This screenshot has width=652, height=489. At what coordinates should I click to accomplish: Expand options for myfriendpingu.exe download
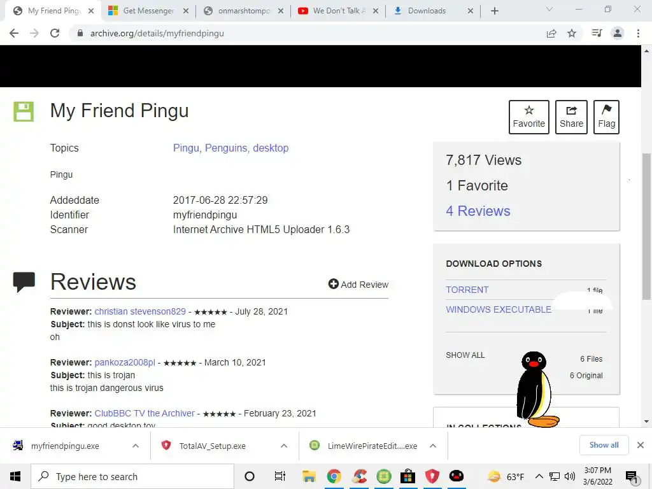click(x=136, y=446)
